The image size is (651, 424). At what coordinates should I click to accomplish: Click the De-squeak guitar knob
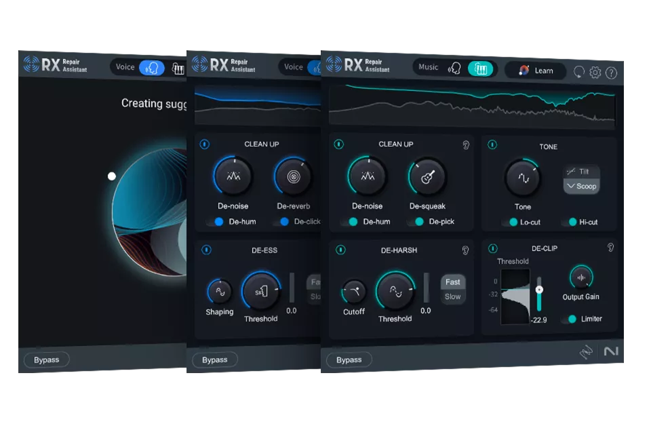click(x=427, y=176)
